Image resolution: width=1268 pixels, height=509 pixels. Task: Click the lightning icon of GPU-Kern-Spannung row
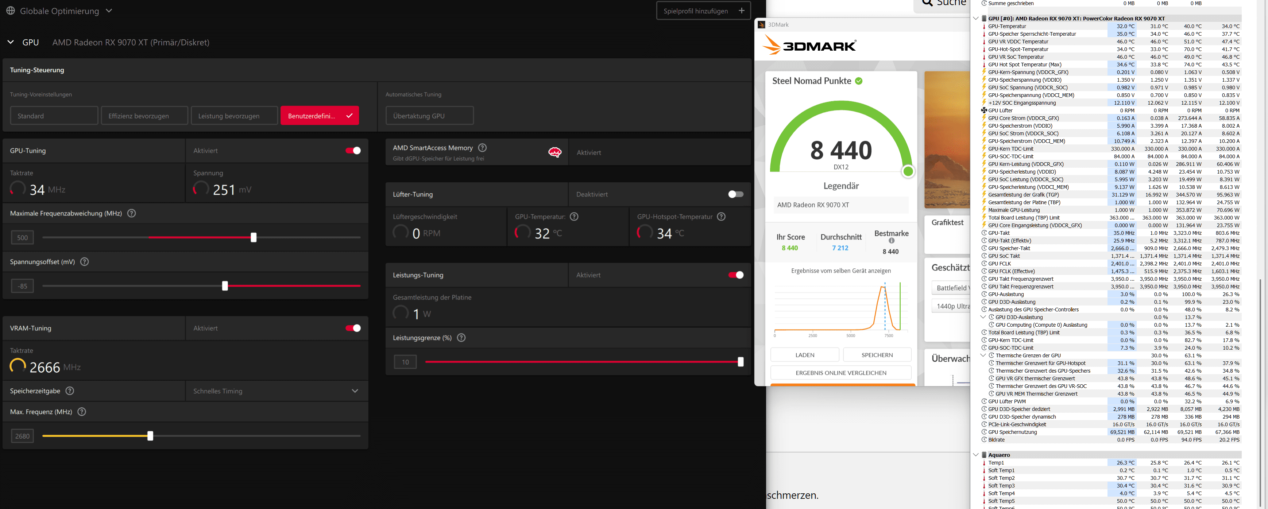(984, 72)
